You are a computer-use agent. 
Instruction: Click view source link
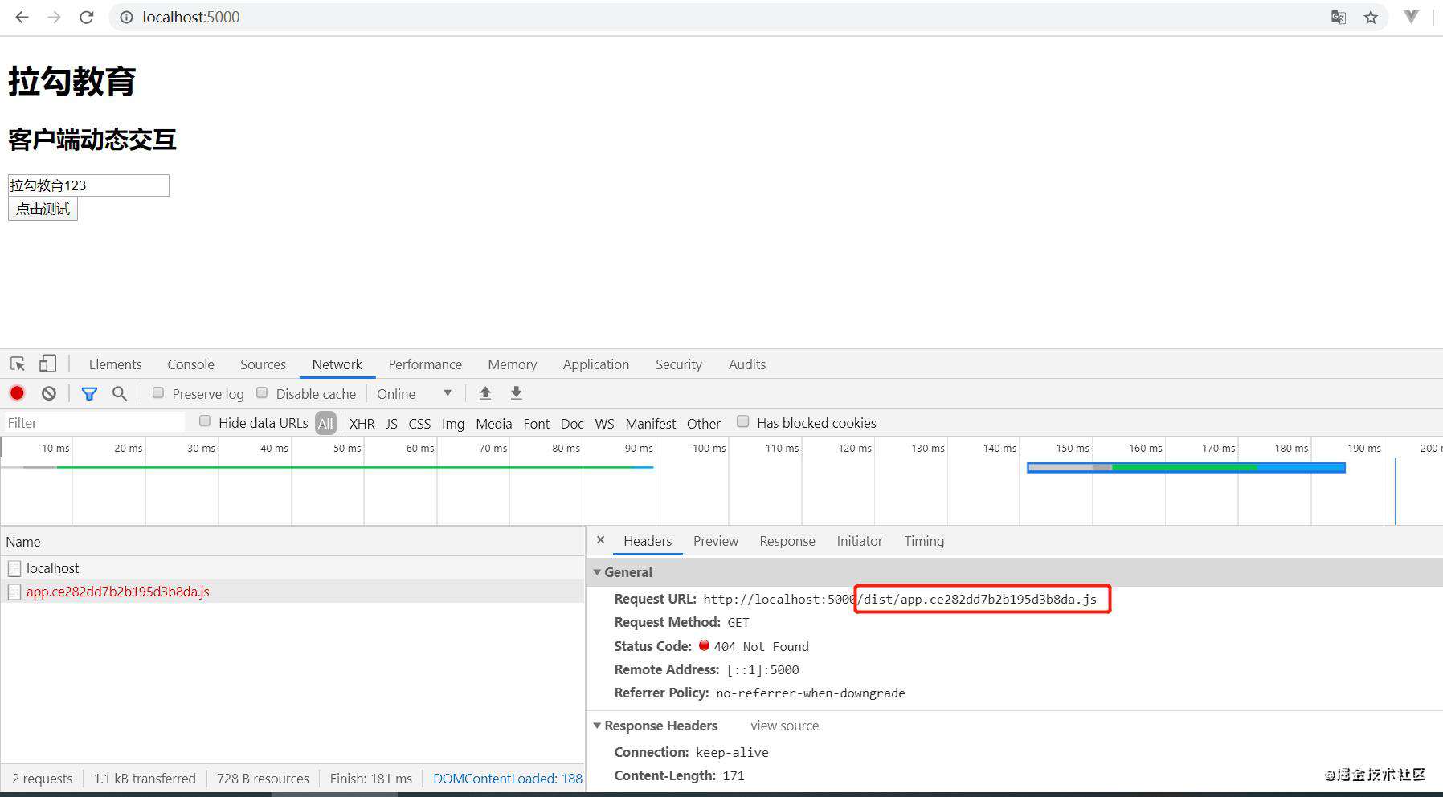785,726
